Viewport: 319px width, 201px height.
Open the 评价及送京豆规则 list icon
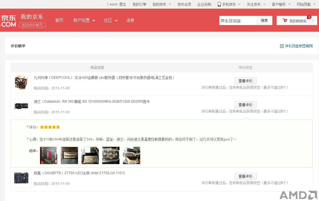pyautogui.click(x=282, y=46)
